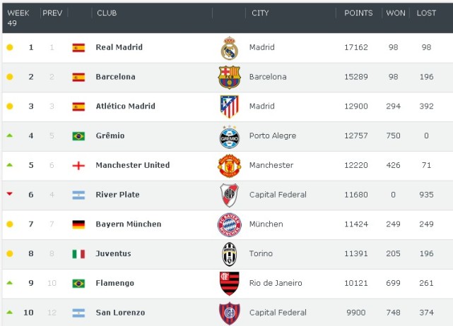Click the WON column header
Image resolution: width=453 pixels, height=326 pixels.
tap(396, 13)
